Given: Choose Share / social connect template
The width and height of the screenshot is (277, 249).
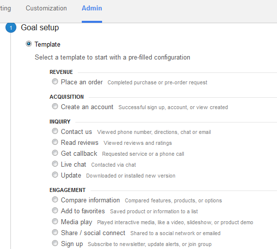Looking at the screenshot, I should pos(55,232).
